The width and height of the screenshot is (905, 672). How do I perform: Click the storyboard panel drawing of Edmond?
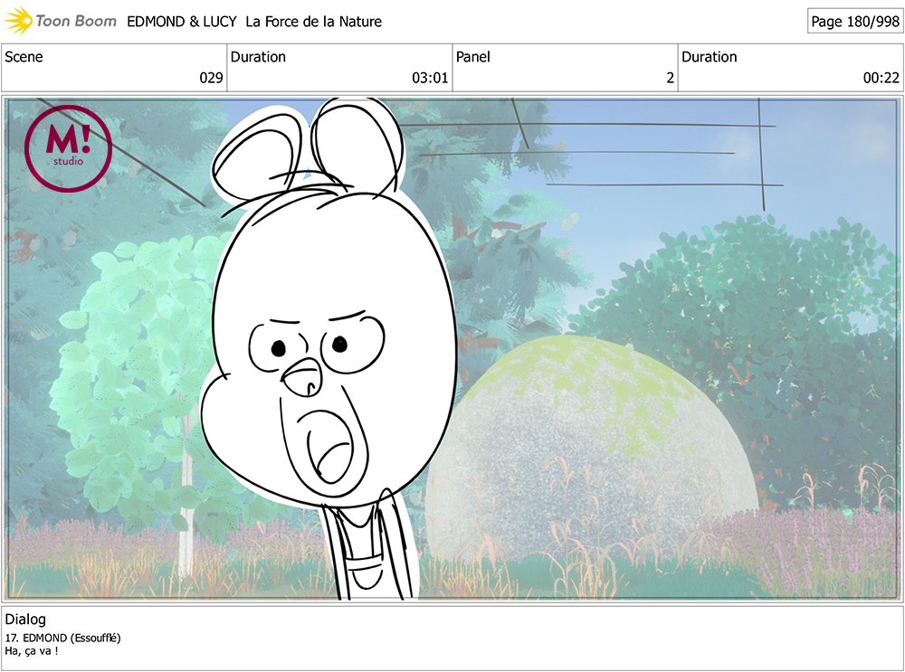point(452,349)
